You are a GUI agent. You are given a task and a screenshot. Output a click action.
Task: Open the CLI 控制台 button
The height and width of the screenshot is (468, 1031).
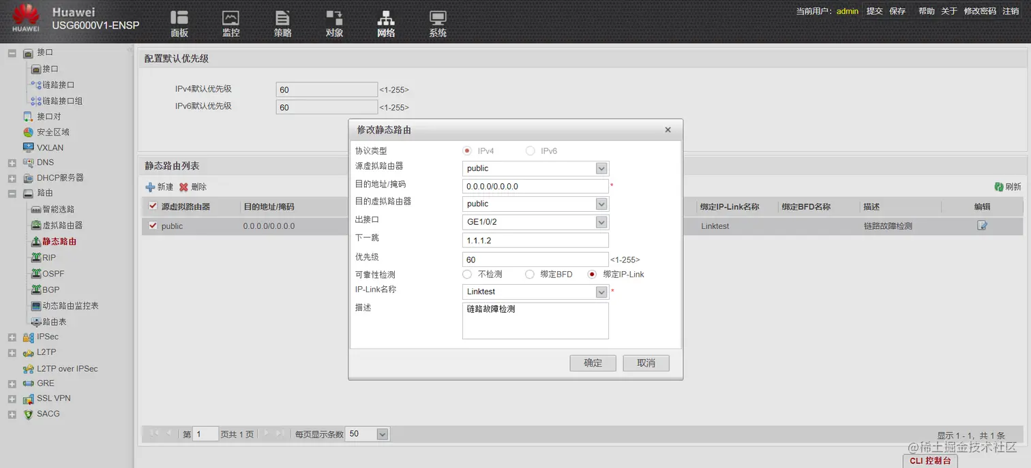[931, 461]
